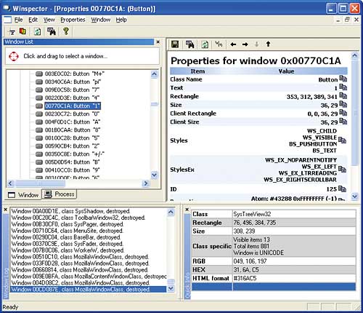
Task: Copy the StylesEx value icon
Action: (342, 170)
